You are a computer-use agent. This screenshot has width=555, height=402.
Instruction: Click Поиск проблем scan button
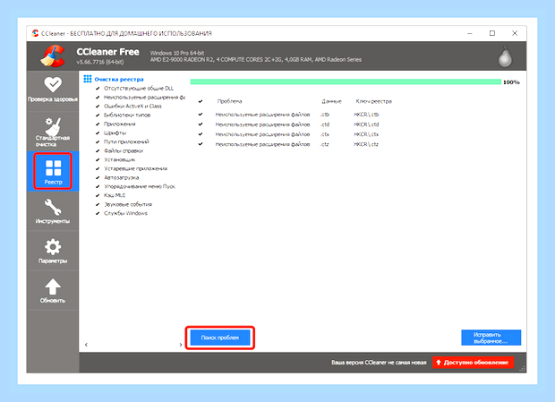pos(220,338)
